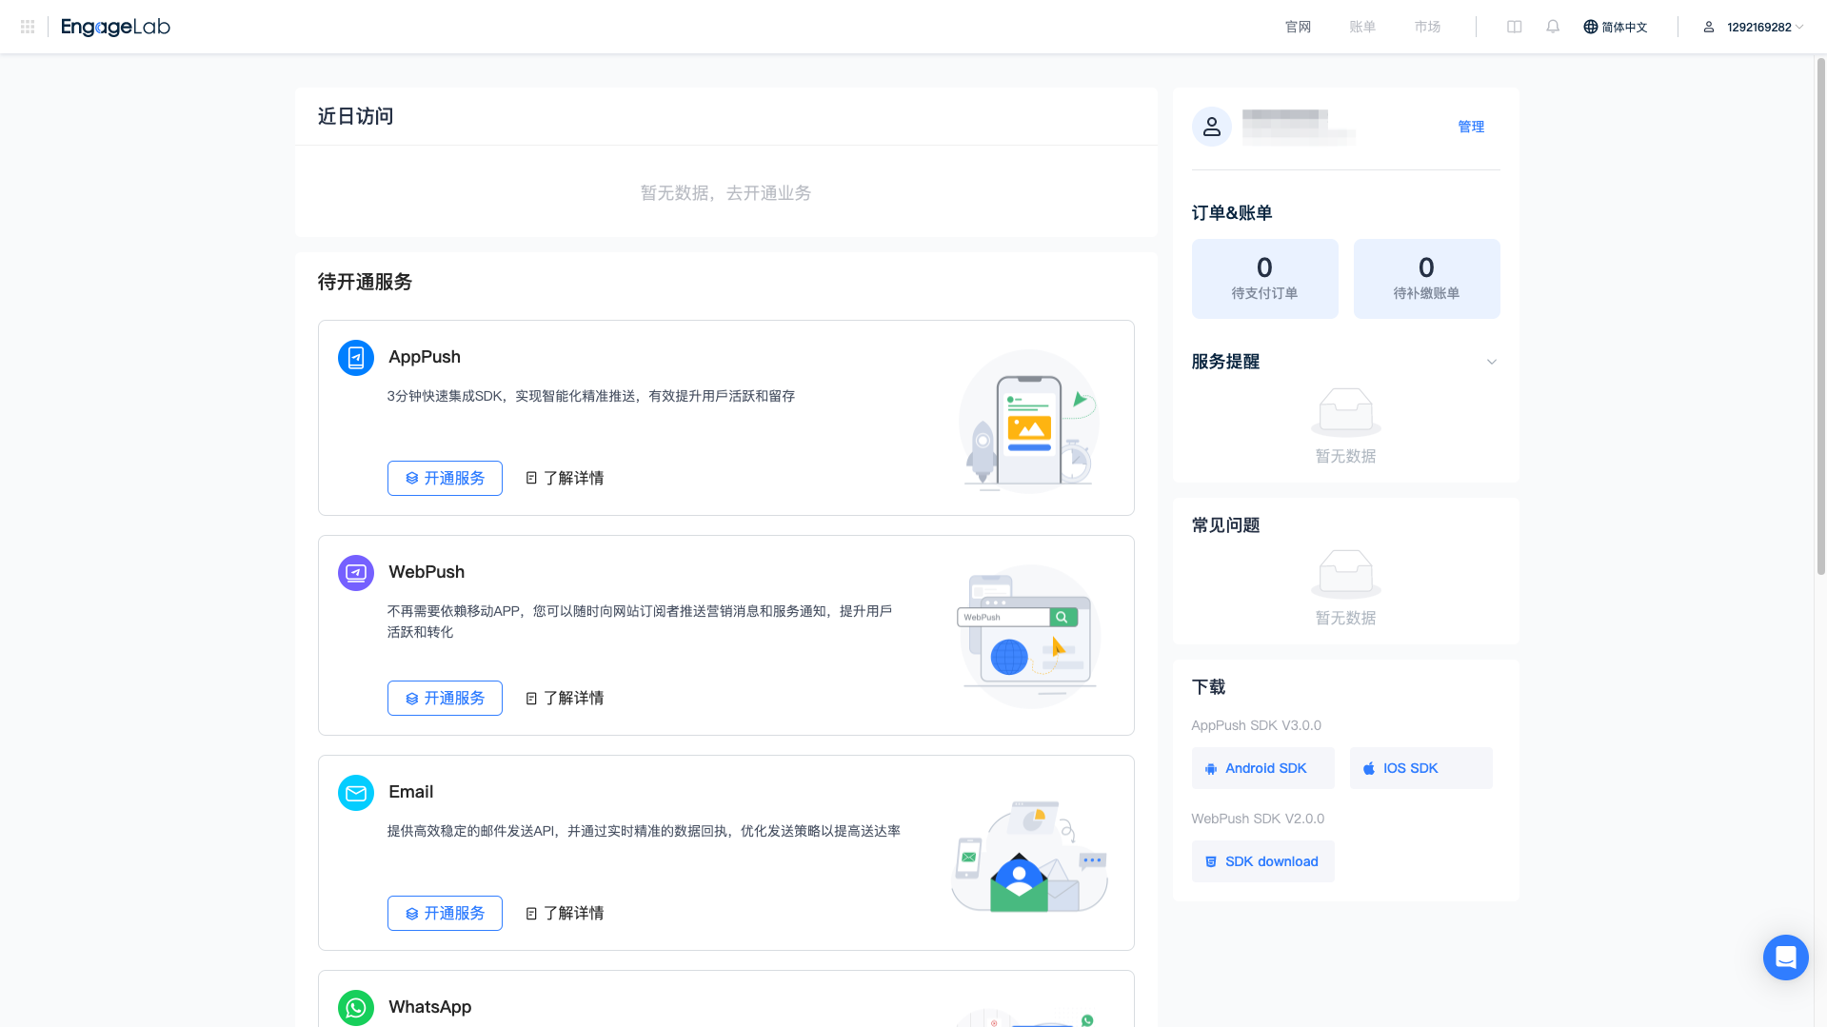Click the AppPush illustration
This screenshot has height=1027, width=1827.
(x=1029, y=420)
